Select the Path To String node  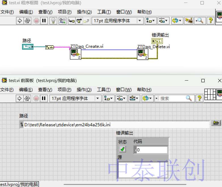click(x=50, y=47)
